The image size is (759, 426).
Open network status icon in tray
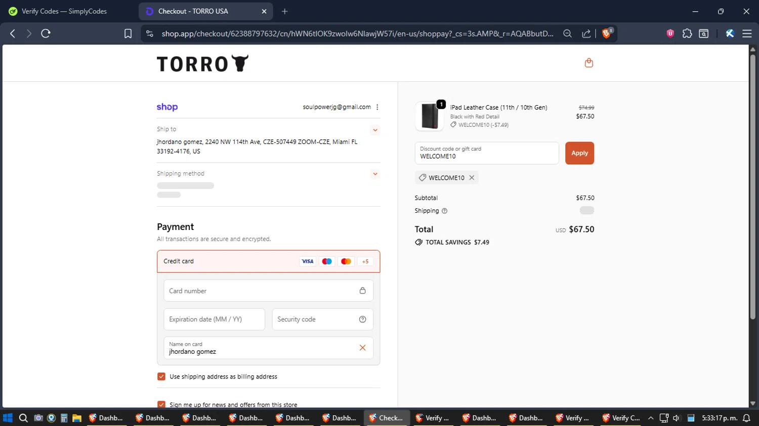(x=664, y=418)
